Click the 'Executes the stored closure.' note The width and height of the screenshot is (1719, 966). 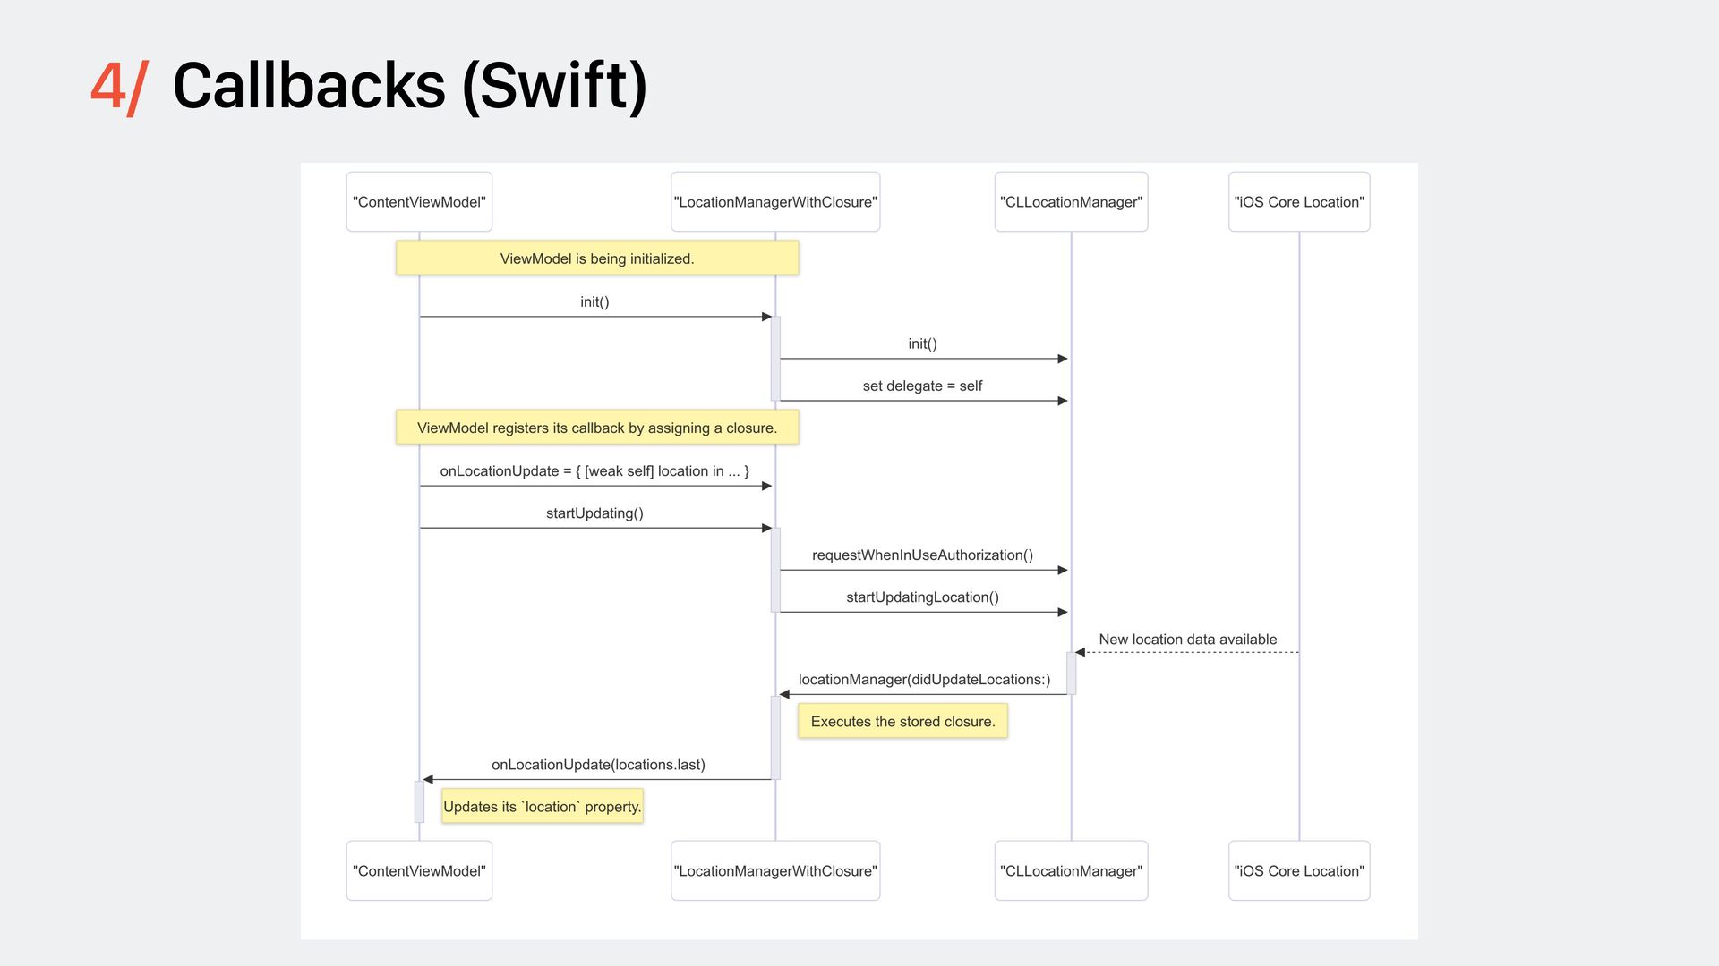902,721
